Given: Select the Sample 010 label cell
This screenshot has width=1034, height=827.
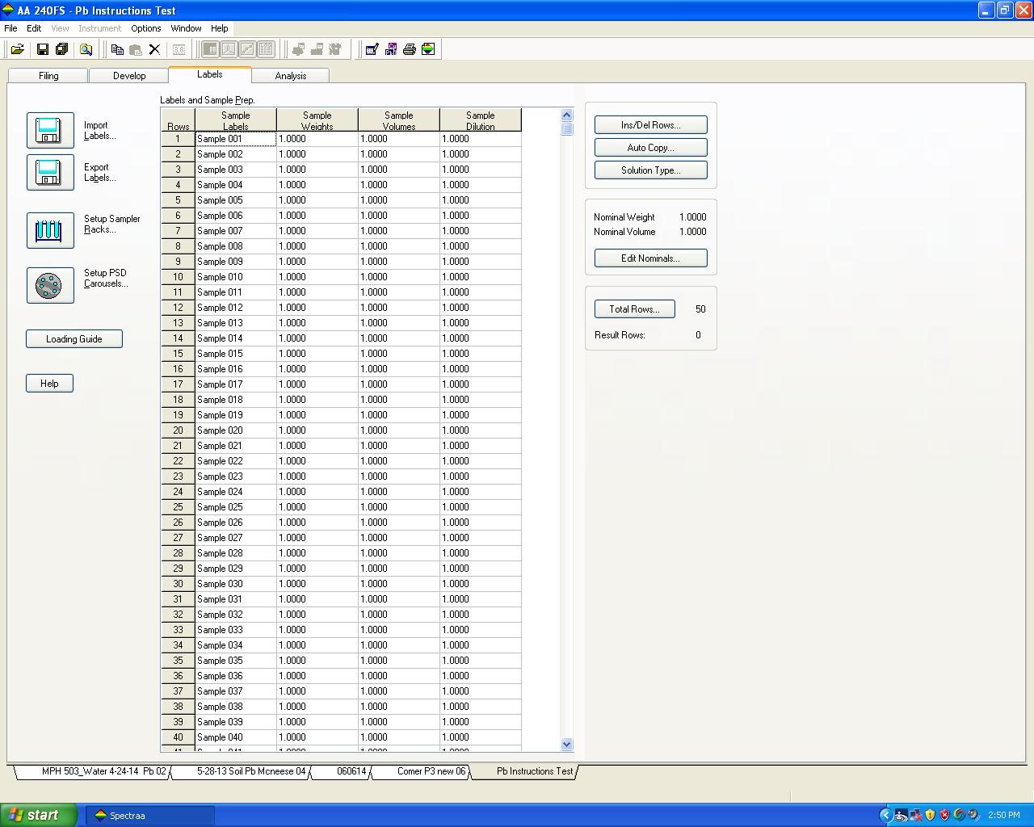Looking at the screenshot, I should point(235,277).
